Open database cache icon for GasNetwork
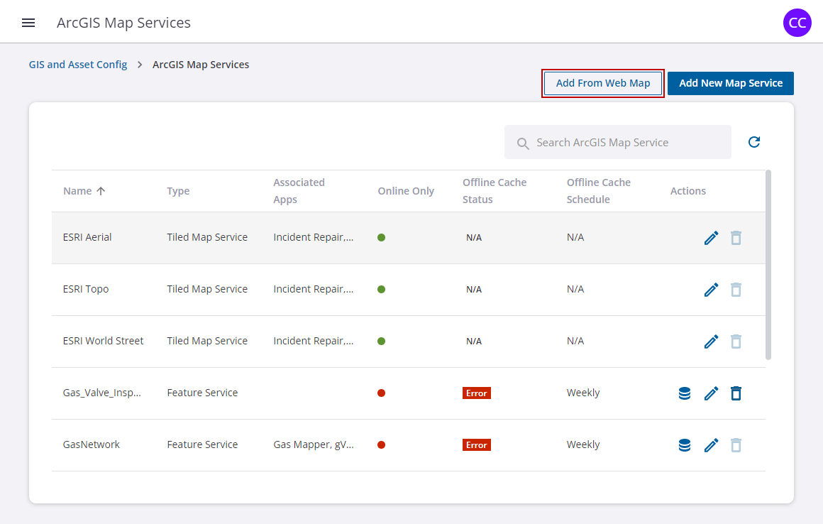Viewport: 823px width, 524px height. click(685, 445)
